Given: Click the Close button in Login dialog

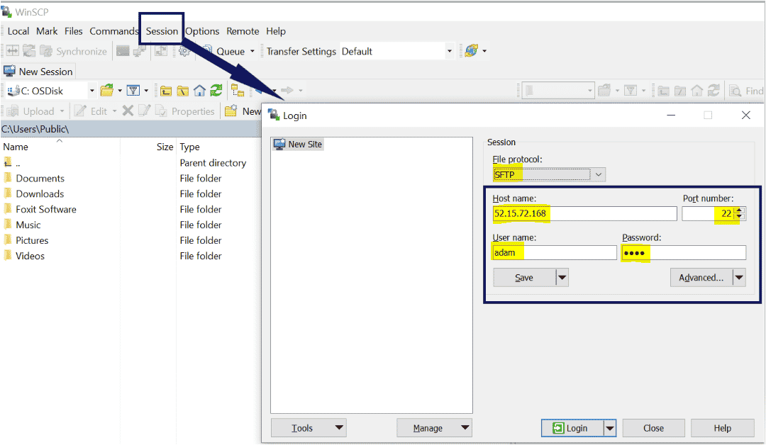Looking at the screenshot, I should coord(653,429).
